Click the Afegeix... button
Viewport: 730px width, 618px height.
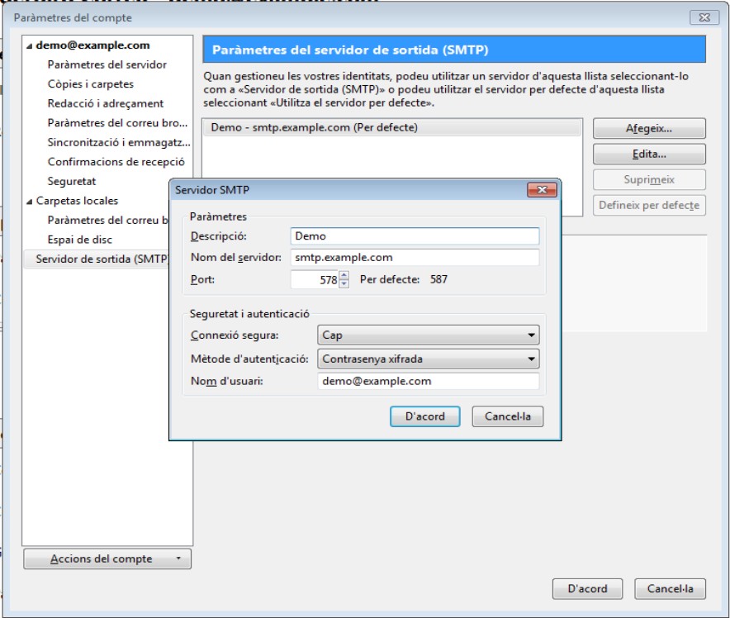(x=649, y=129)
